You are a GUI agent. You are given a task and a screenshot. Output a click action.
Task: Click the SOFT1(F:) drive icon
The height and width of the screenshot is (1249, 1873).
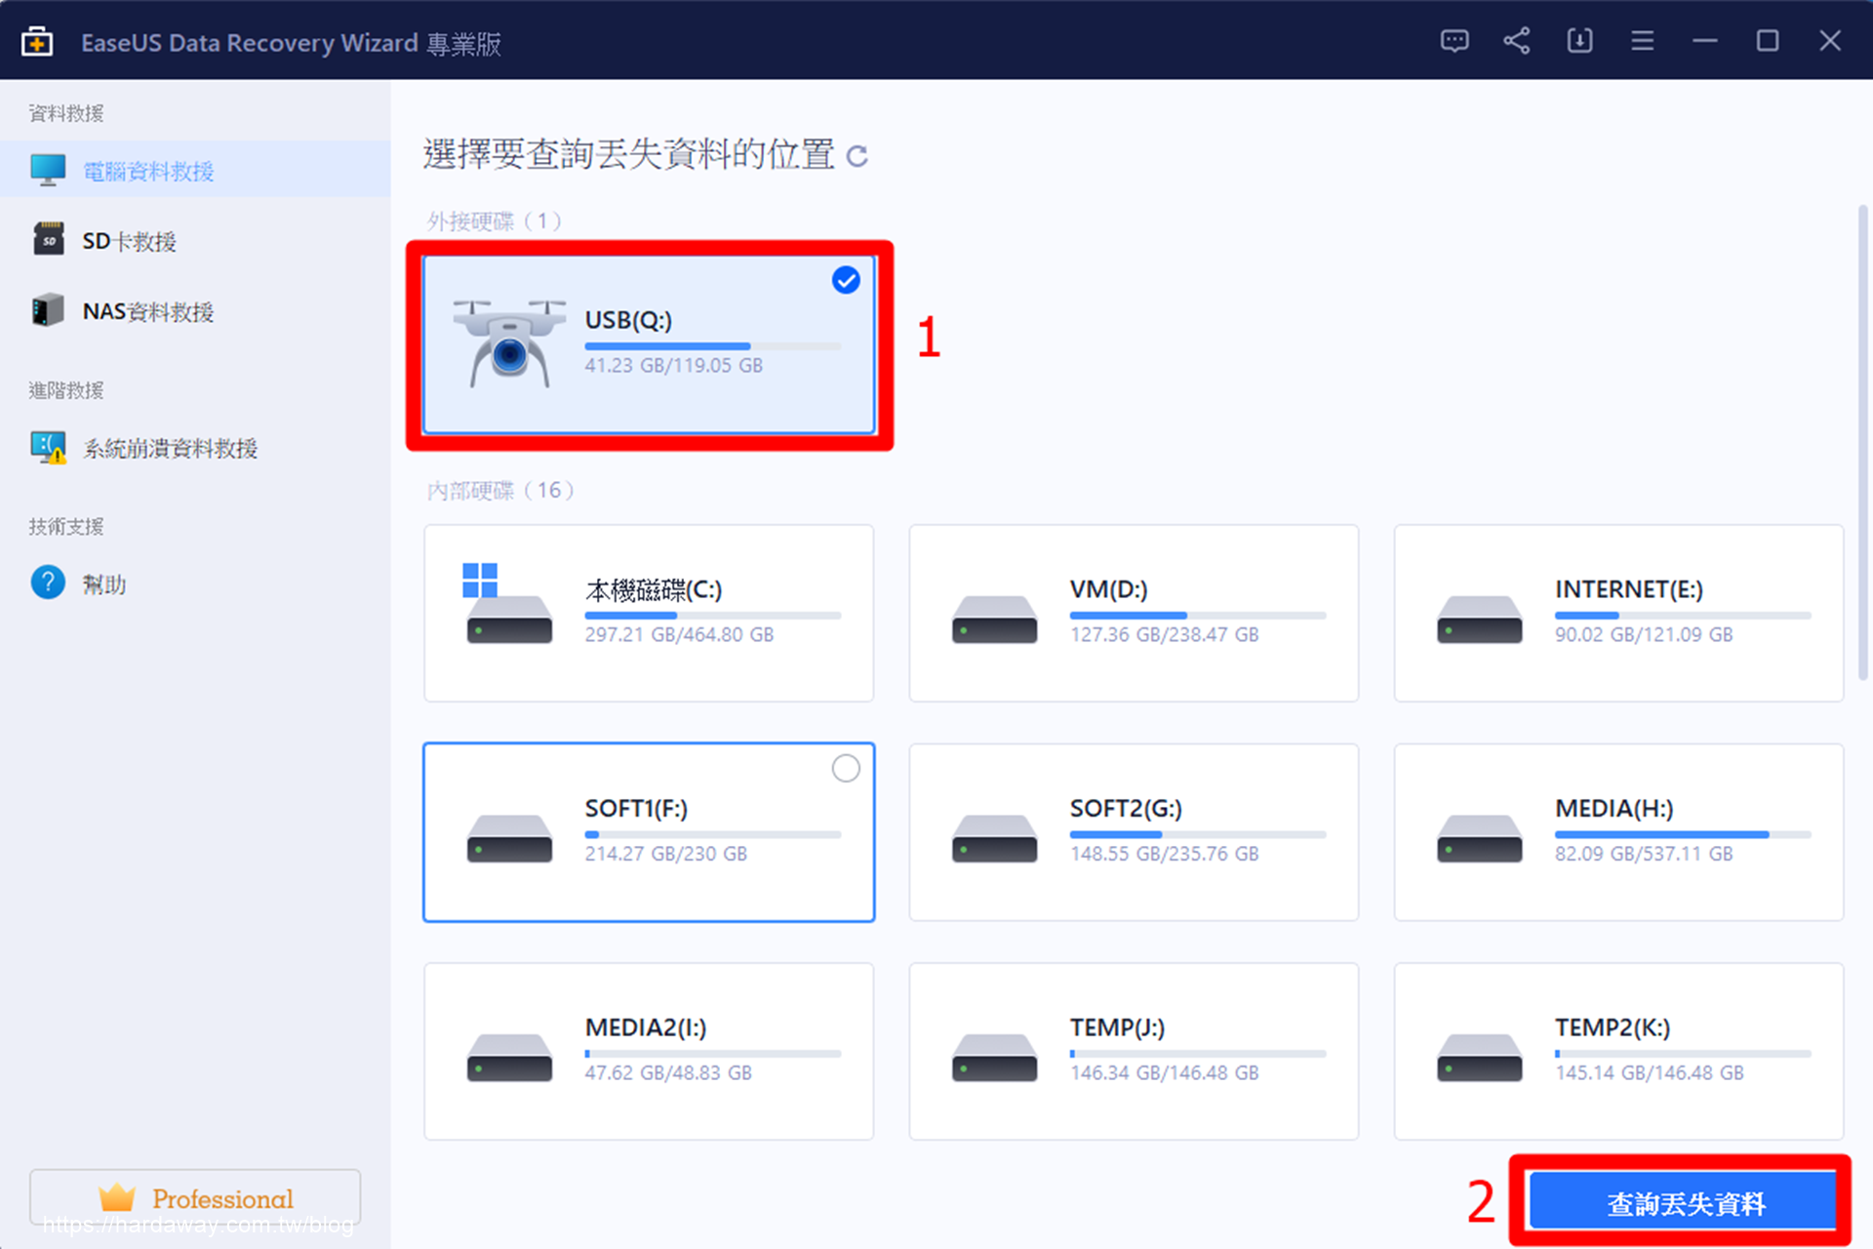(509, 838)
